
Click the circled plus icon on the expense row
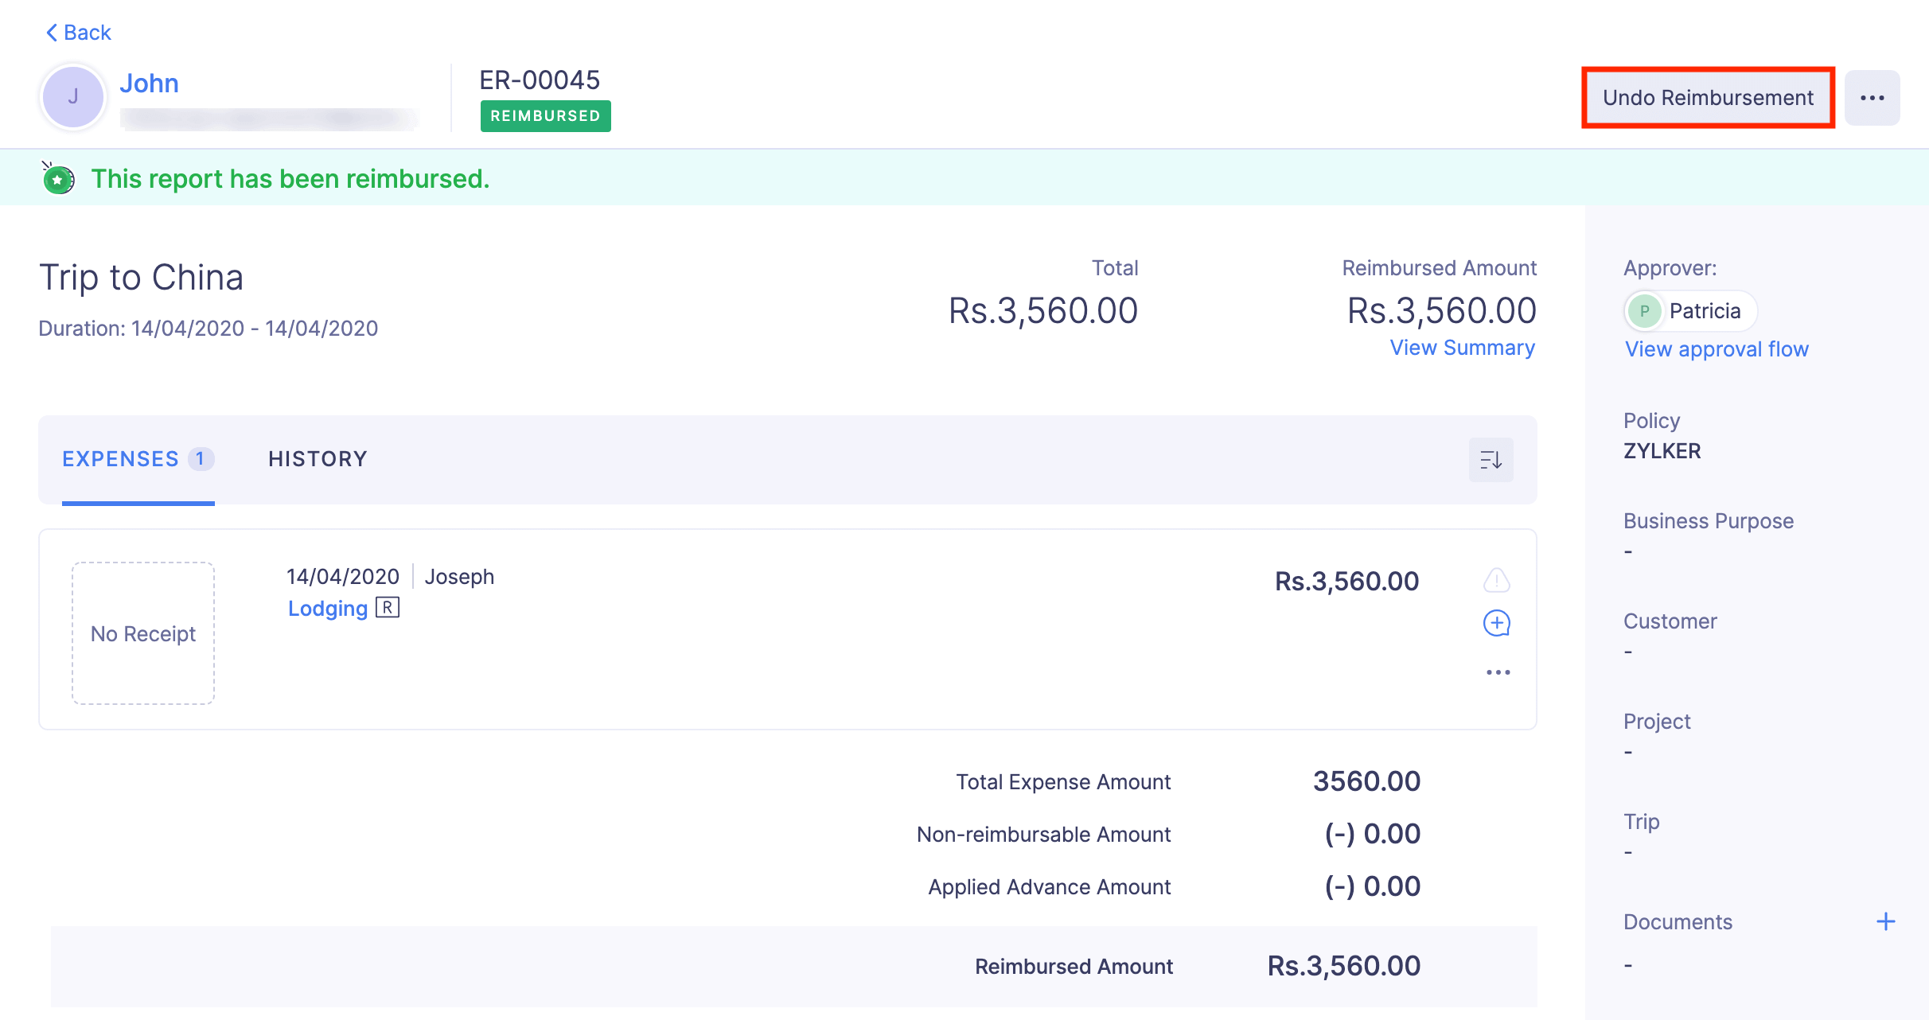pyautogui.click(x=1497, y=623)
